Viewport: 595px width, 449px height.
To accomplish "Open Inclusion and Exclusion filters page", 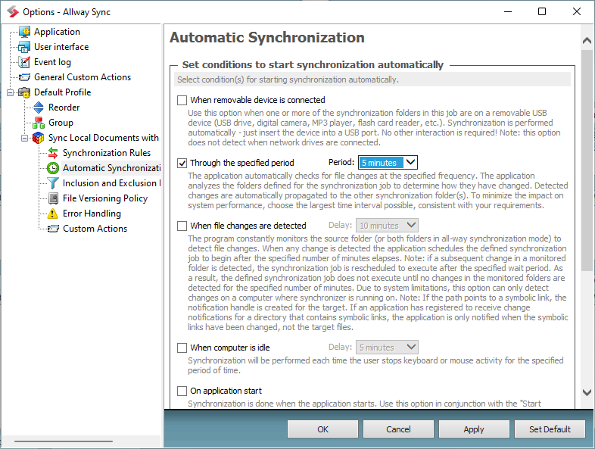I will (x=111, y=183).
